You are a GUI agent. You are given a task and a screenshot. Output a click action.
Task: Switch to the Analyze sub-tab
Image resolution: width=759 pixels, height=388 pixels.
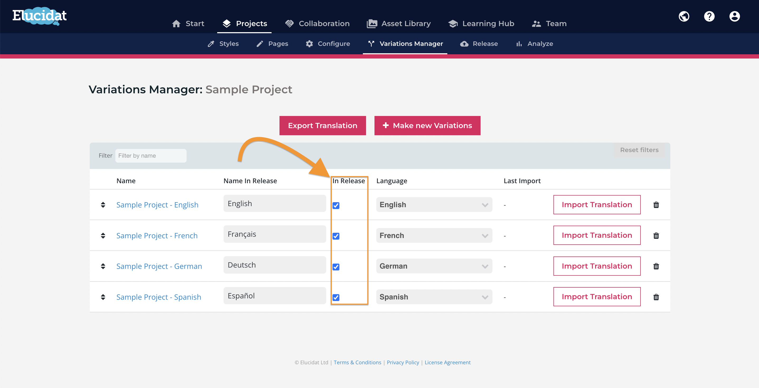pyautogui.click(x=534, y=44)
